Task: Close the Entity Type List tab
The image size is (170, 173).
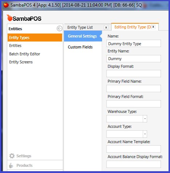Action: click(106, 27)
